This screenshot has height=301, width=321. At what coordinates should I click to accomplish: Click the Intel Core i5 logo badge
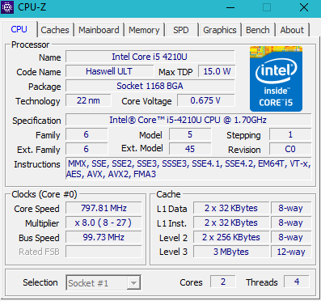[x=276, y=78]
